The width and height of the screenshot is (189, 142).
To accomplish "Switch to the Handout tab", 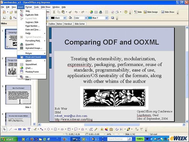I will click(68, 24).
